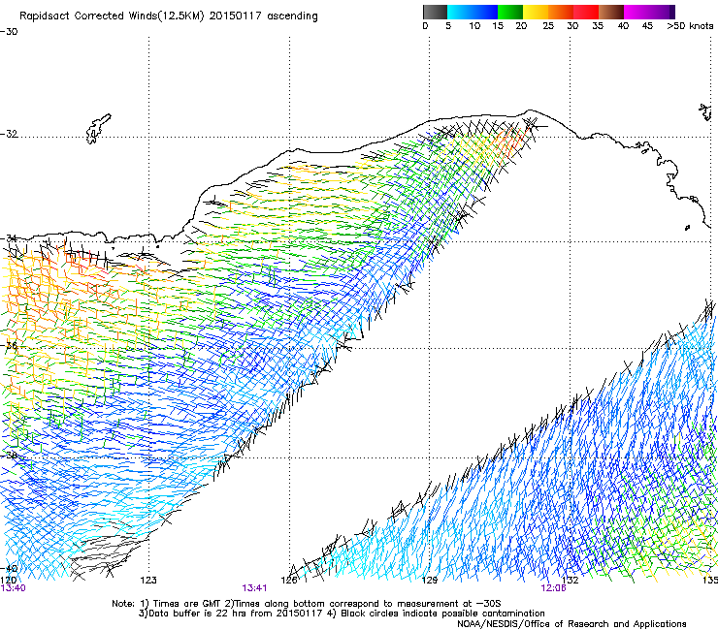Click the small island west of the coast
Screen dimensions: 718x630
click(98, 129)
